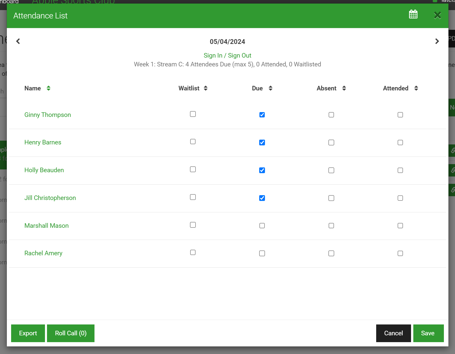Image resolution: width=455 pixels, height=354 pixels.
Task: Go to next date with right arrow
Action: (x=437, y=41)
